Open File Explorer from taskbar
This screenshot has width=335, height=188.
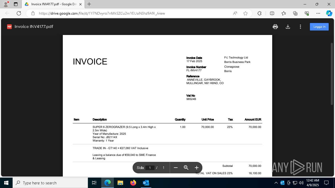[120, 183]
